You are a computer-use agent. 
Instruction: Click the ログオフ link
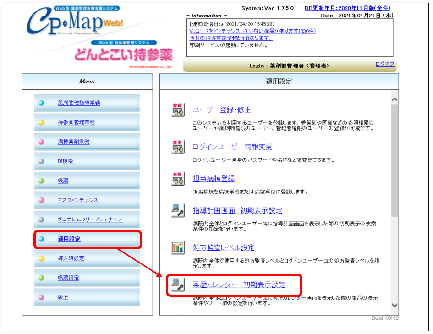click(x=384, y=64)
